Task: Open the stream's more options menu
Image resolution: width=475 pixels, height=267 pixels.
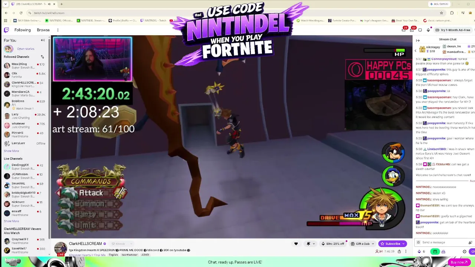Action: pyautogui.click(x=406, y=251)
